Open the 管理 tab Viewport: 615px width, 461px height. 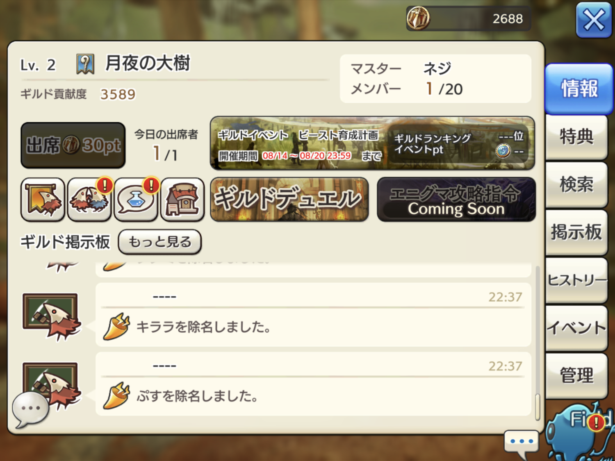[576, 375]
